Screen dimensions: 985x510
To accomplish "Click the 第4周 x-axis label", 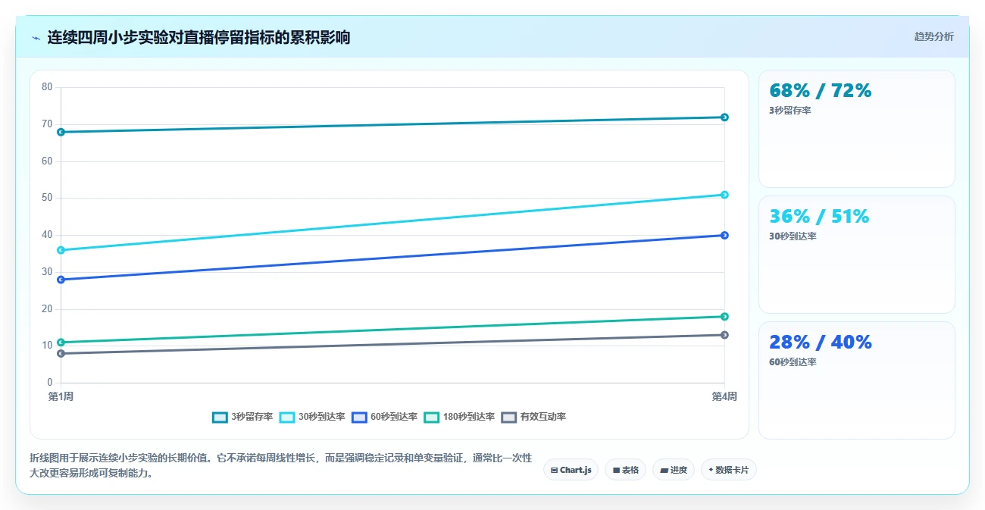I will pyautogui.click(x=724, y=396).
